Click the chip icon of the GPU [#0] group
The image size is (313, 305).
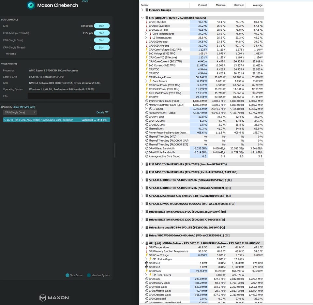tap(147, 243)
